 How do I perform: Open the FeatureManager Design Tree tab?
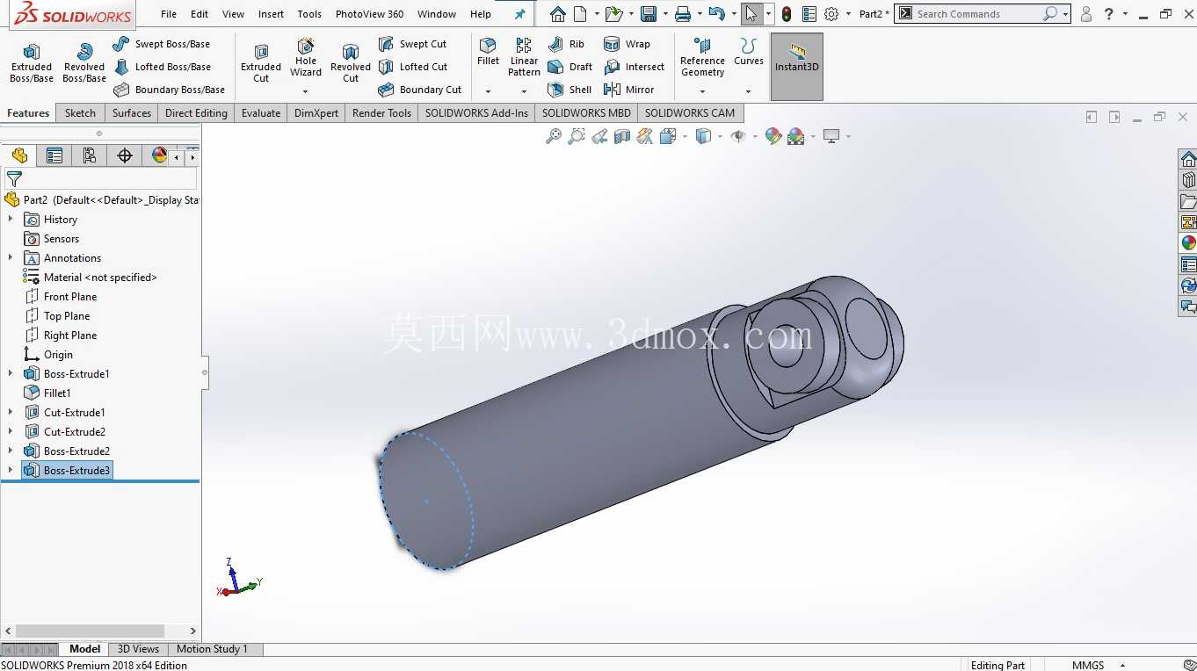click(19, 155)
